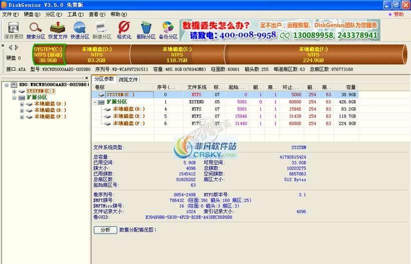This screenshot has height=264, width=411.
Task: Select 本地磁盘 (D:) row in partition table
Action: click(x=225, y=109)
